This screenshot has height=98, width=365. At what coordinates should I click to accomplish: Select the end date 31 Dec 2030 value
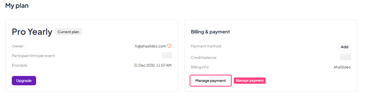[x=153, y=65]
